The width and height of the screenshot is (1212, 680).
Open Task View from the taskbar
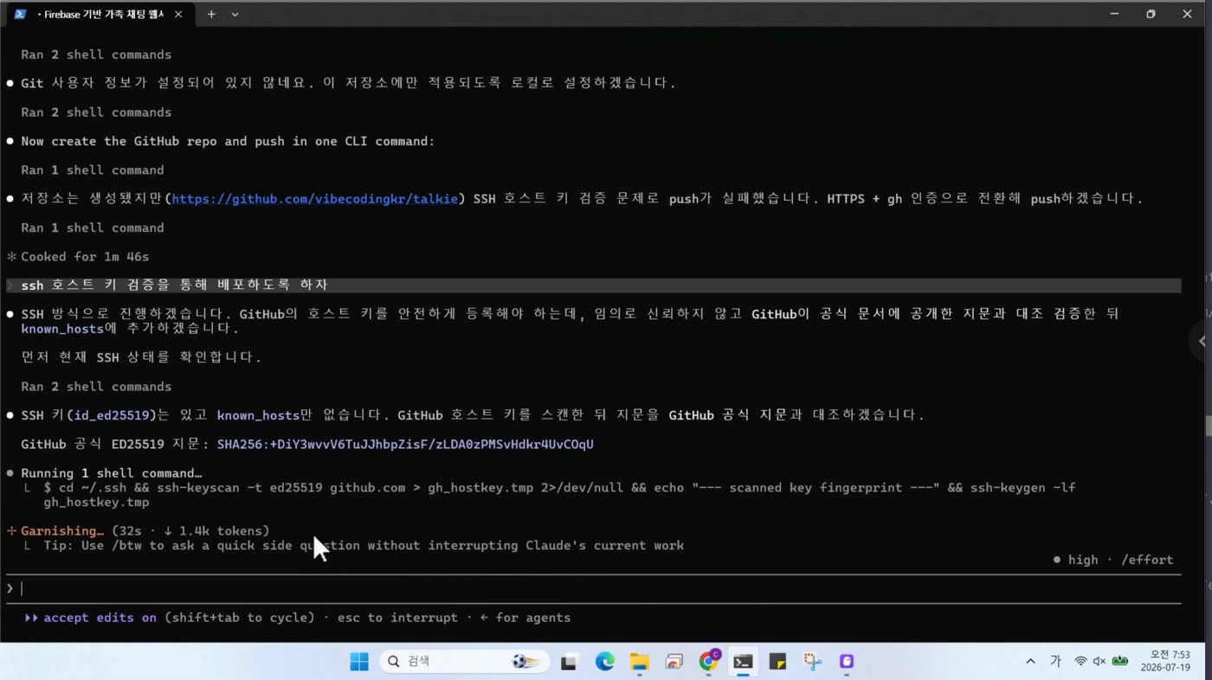pos(569,662)
